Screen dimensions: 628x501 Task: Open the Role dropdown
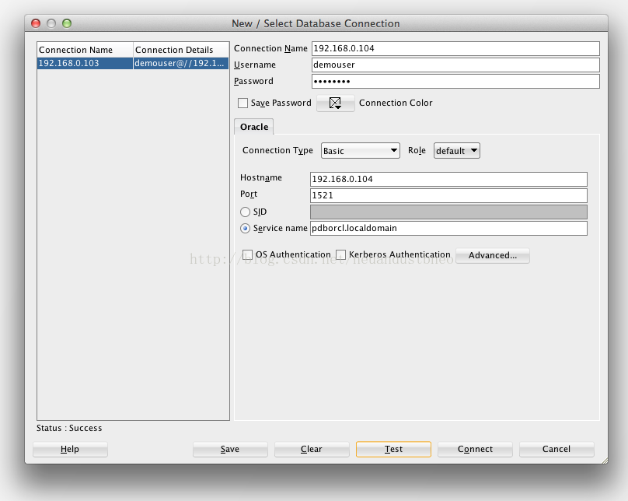tap(456, 151)
